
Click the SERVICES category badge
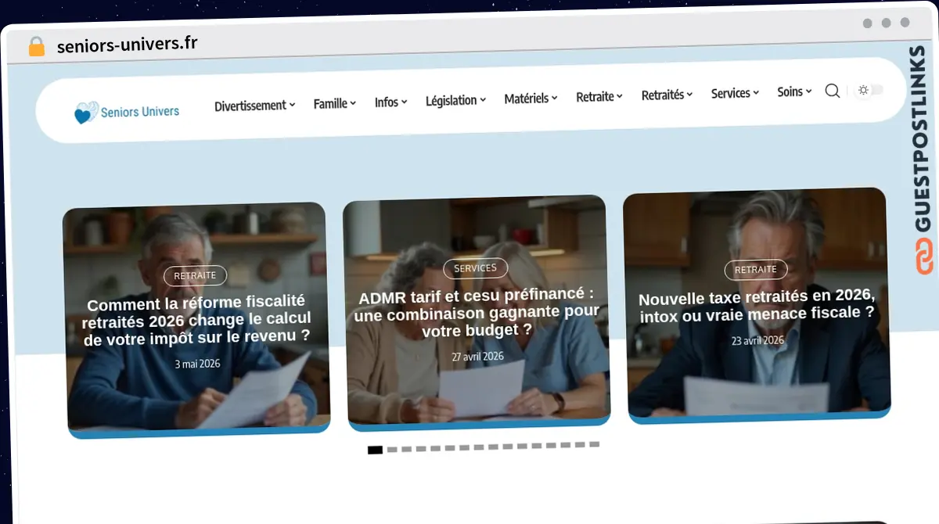pos(476,268)
